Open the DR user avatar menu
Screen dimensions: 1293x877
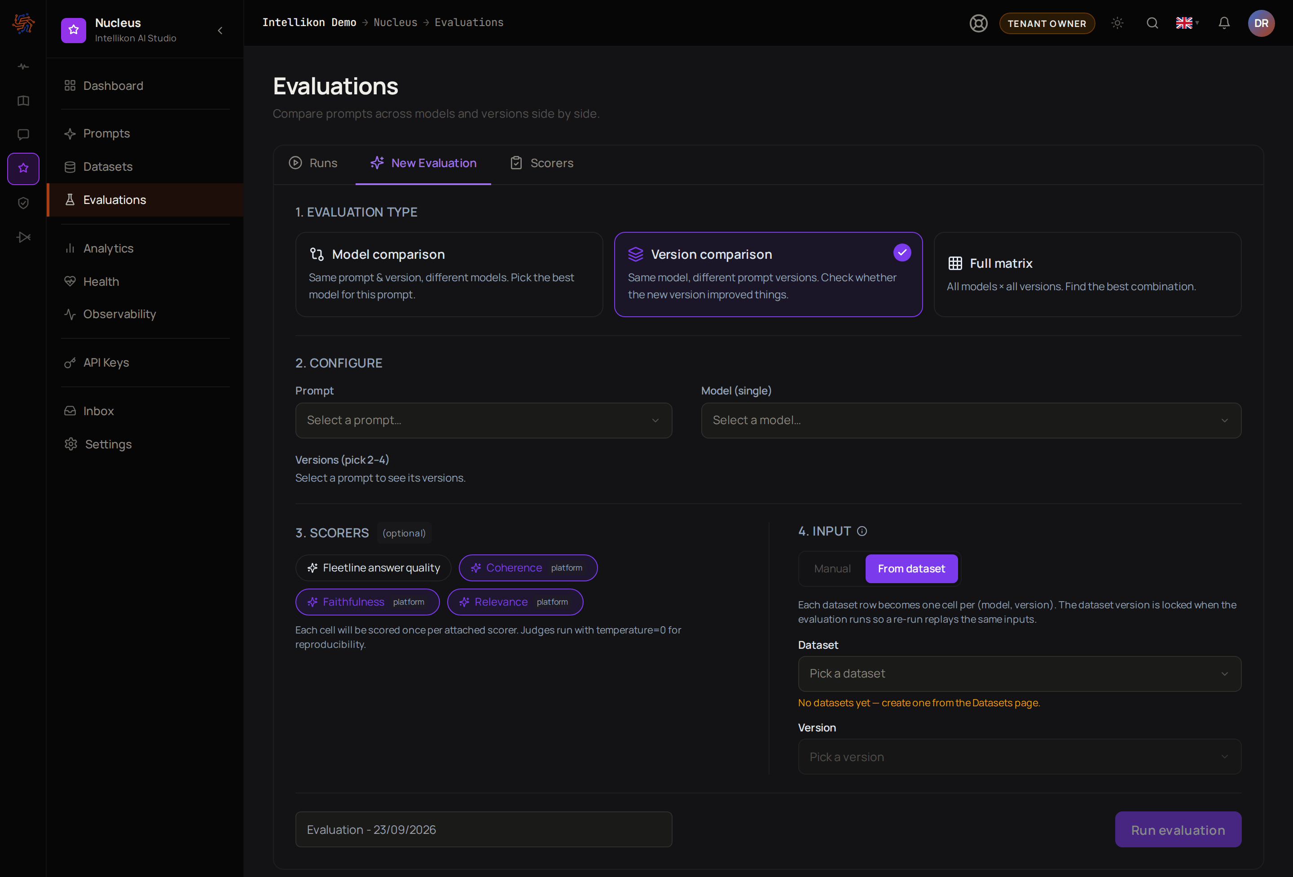1261,23
